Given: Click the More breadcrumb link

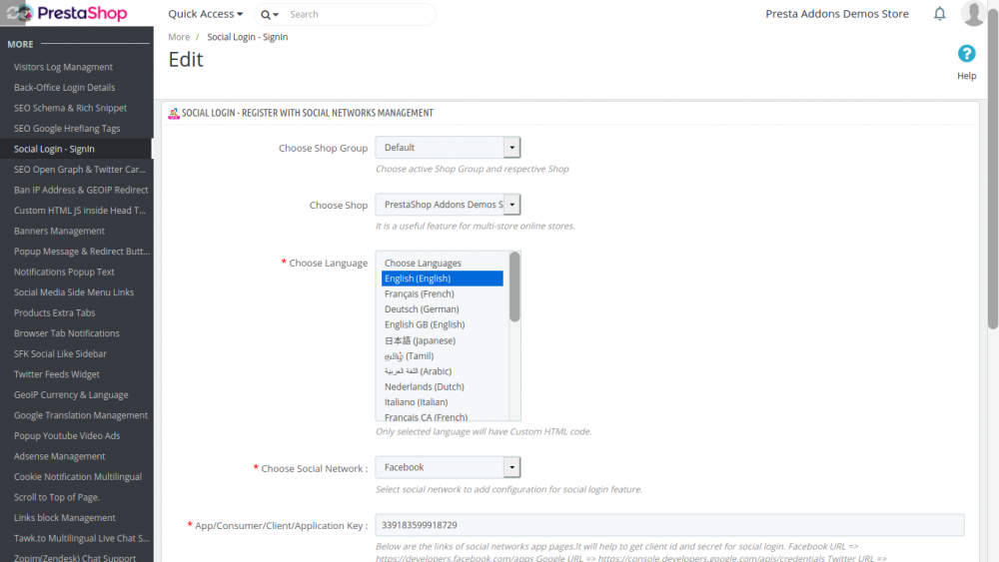Looking at the screenshot, I should 179,37.
